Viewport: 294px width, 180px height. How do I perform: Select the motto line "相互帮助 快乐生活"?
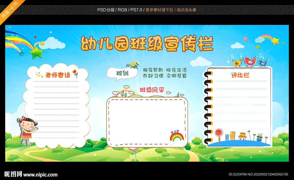click(165, 70)
